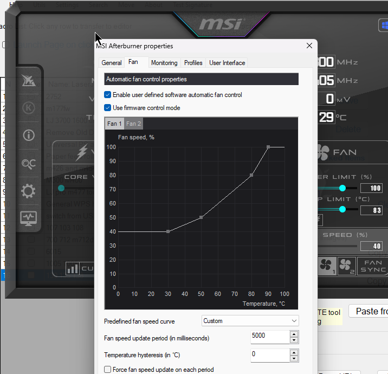Image resolution: width=388 pixels, height=374 pixels.
Task: Increase temperature hysteresis value
Action: (294, 353)
